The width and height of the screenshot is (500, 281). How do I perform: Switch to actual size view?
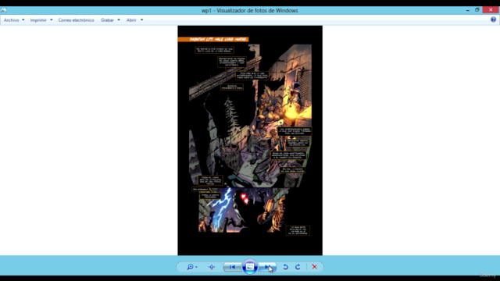point(212,267)
